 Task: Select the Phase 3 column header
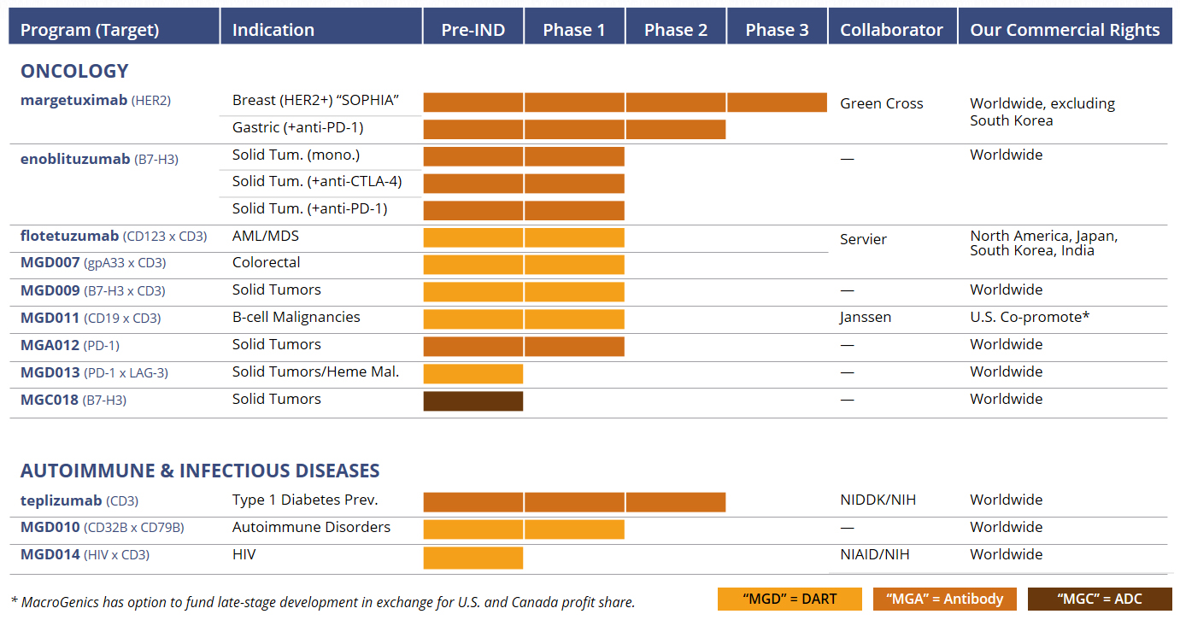click(777, 30)
